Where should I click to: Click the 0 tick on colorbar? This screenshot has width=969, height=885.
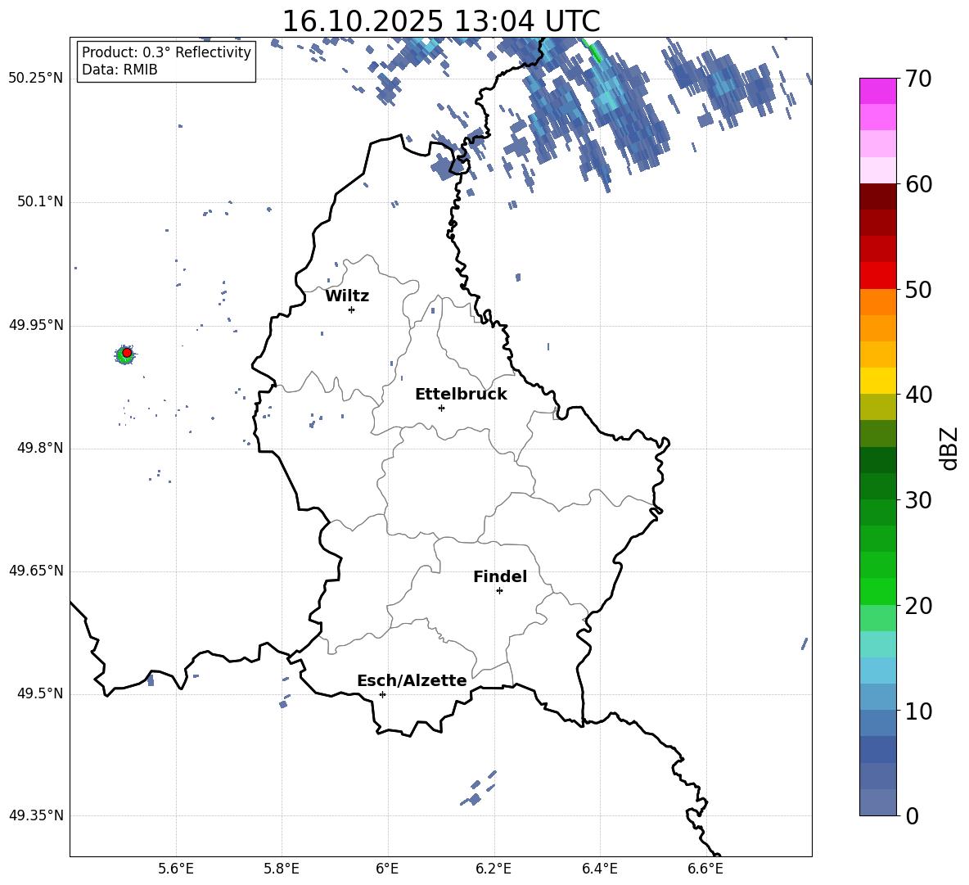pos(912,815)
